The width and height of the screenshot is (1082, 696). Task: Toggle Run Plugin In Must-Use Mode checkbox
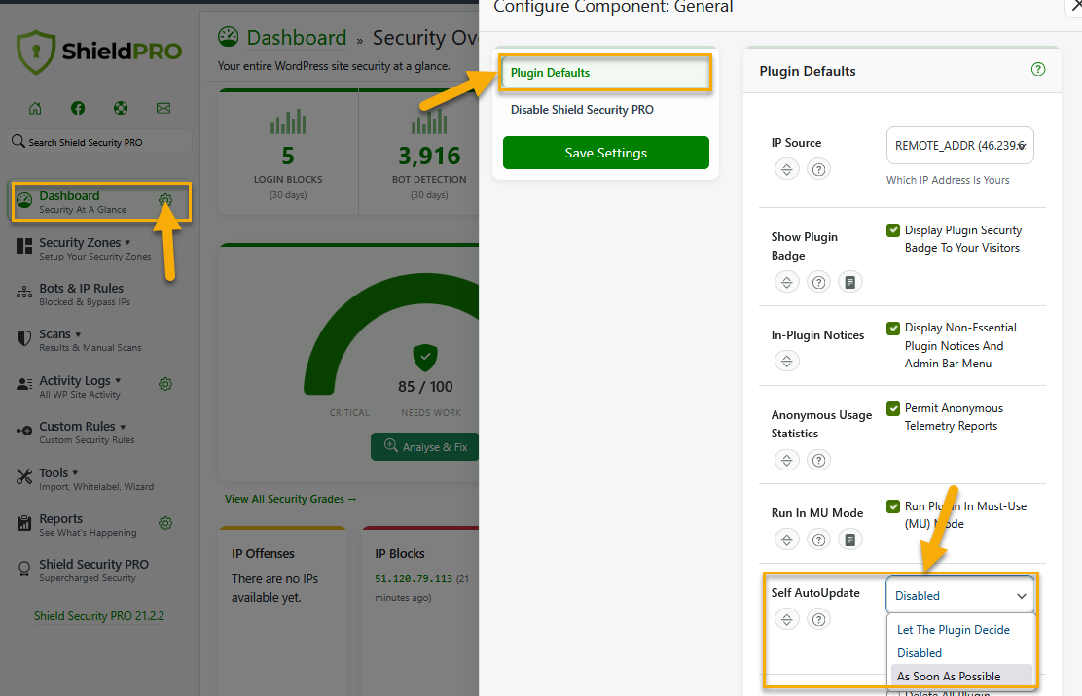click(893, 506)
